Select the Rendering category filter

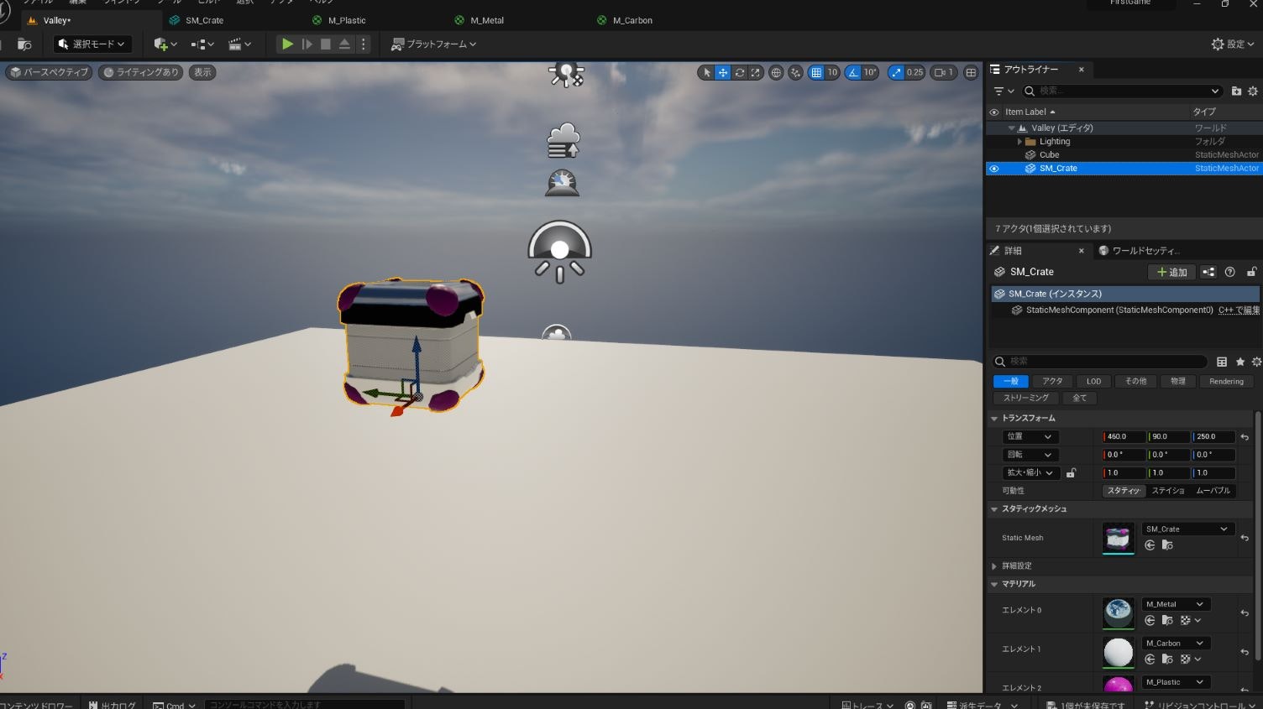point(1226,382)
